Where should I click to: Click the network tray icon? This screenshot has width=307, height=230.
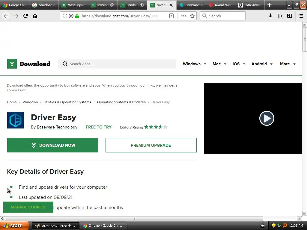[279, 226]
